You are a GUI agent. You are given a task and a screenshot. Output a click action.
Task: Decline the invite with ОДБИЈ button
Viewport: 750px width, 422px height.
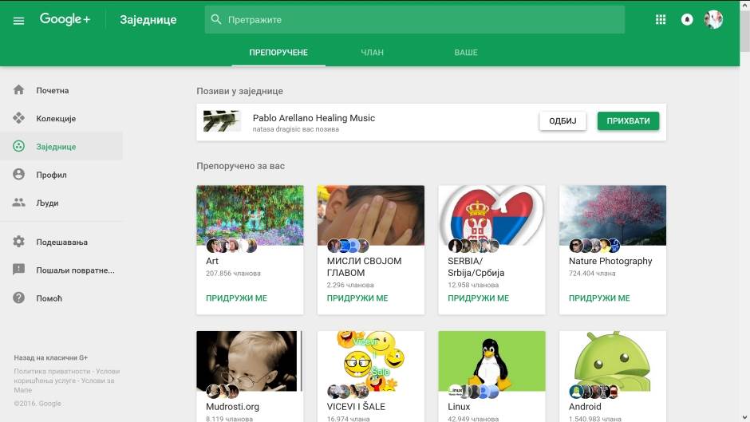(x=562, y=121)
